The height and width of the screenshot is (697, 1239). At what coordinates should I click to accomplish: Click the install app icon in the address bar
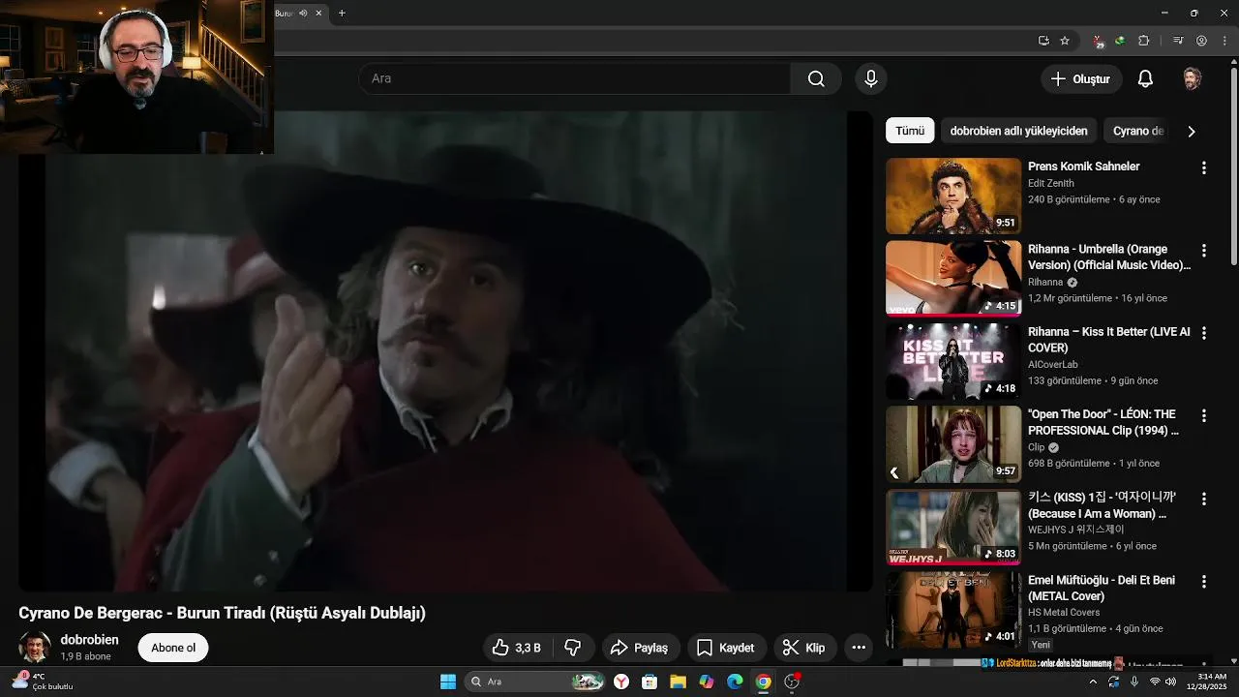(1043, 41)
